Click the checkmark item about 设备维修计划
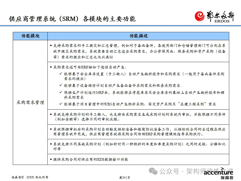241x181 pixels. (x=120, y=85)
